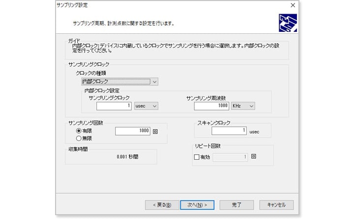Go to next page with 次へ(N)

click(197, 205)
